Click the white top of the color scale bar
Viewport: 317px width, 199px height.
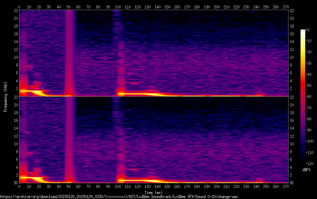303,31
